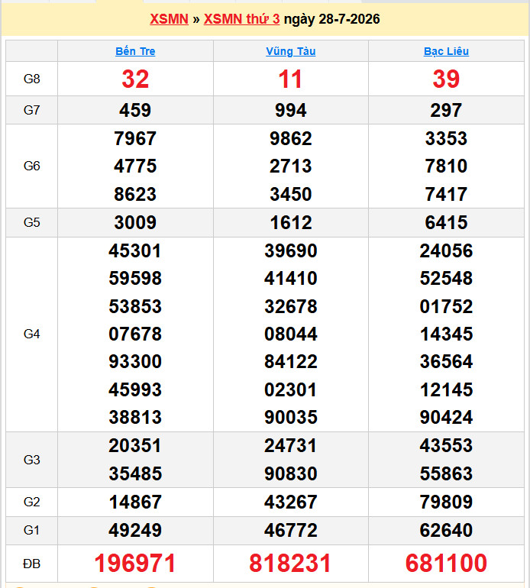Select the G4 row label
Image resolution: width=530 pixels, height=588 pixels.
31,334
